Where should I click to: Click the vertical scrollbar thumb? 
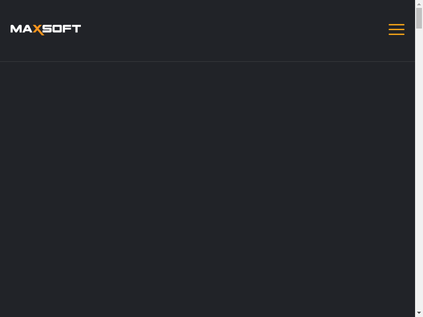419,18
